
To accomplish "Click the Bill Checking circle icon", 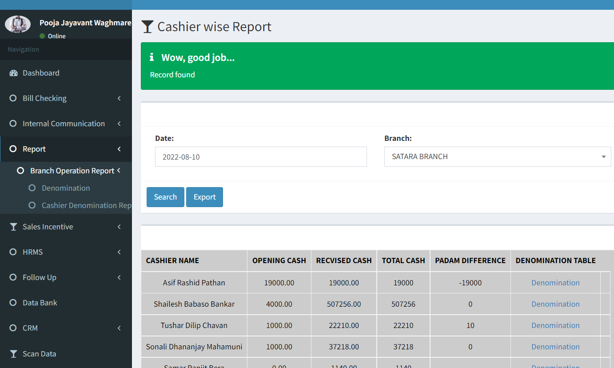I will click(x=13, y=98).
